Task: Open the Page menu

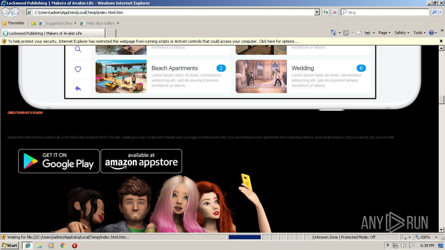Action: [384, 33]
